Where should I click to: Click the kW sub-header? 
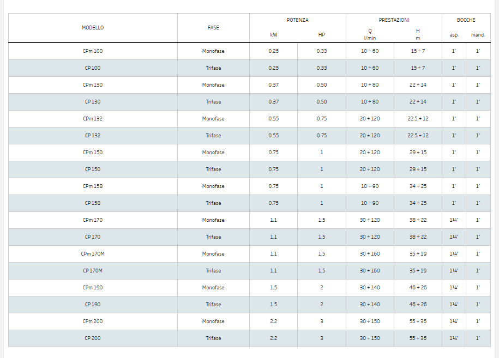(274, 35)
